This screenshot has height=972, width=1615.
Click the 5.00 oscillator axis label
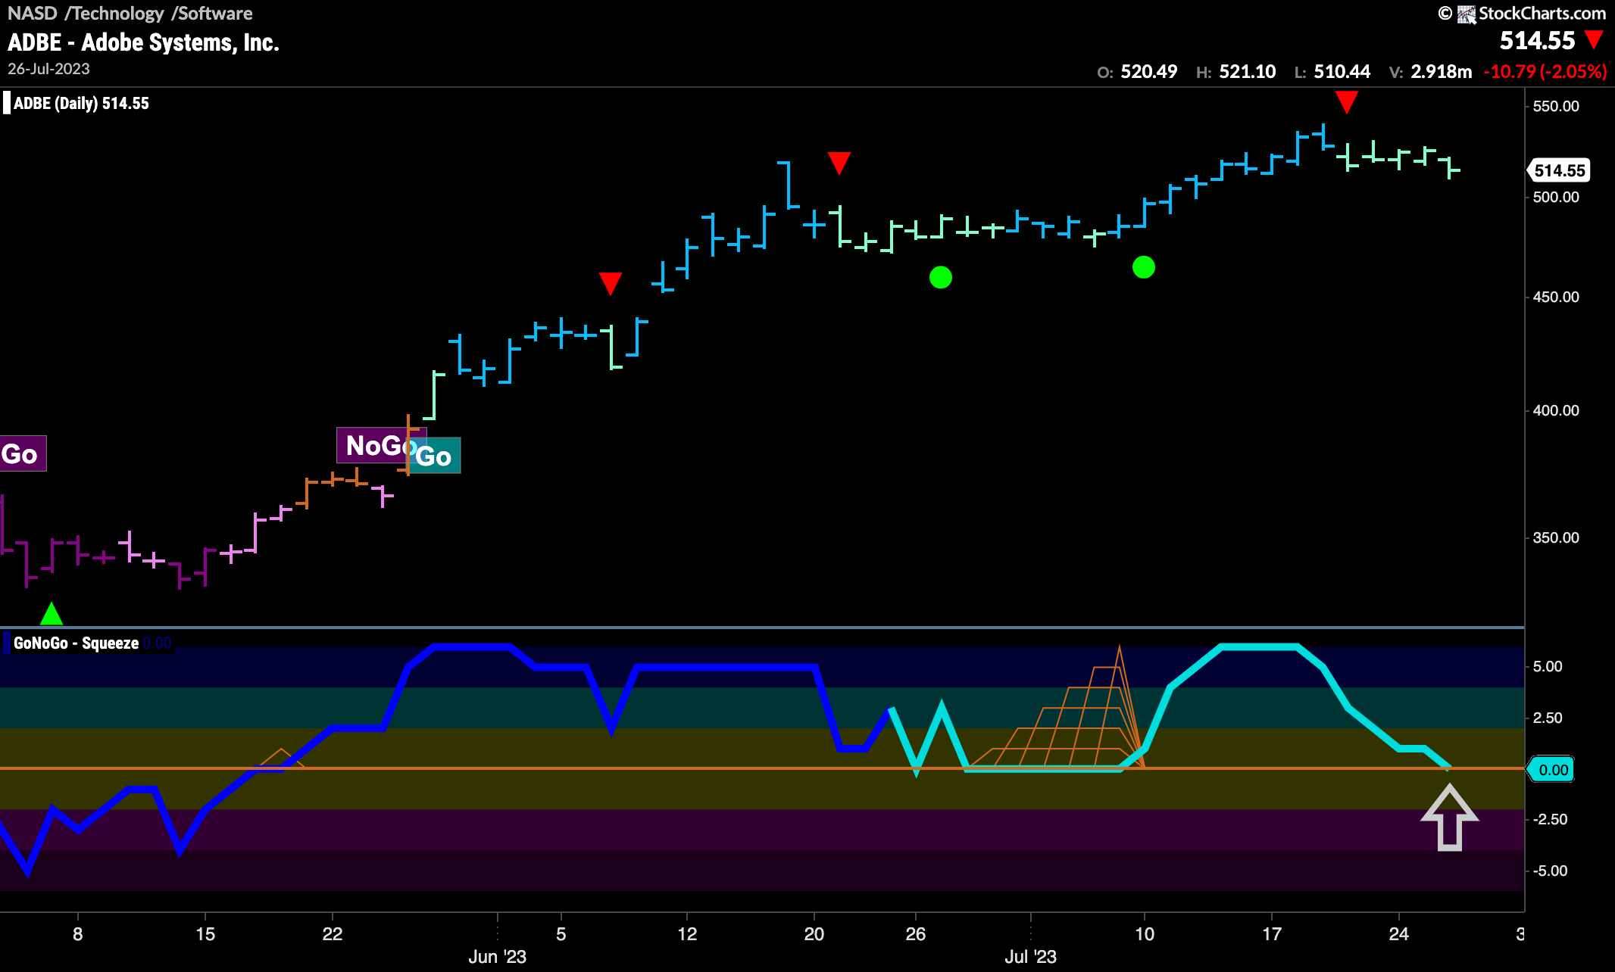[1548, 666]
